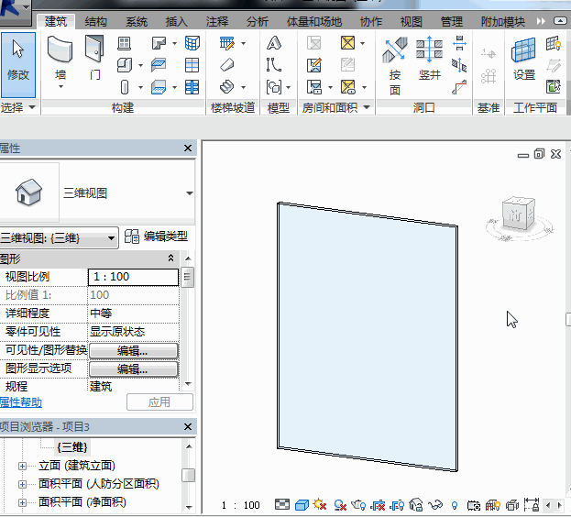Click the 视图比例 1:100 field
This screenshot has height=517, width=571.
coord(133,277)
